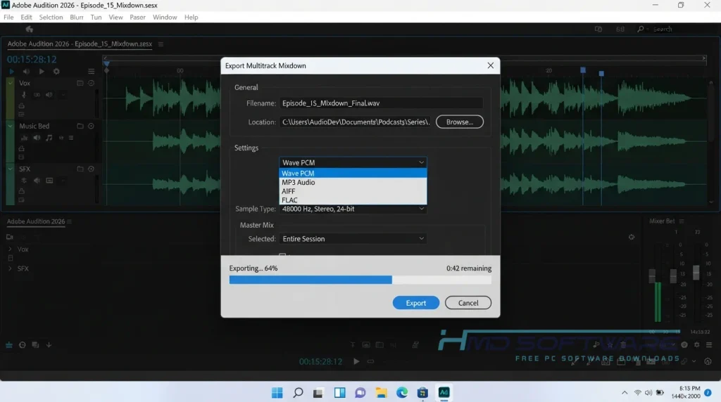Select MP3 Audio from the format list

pos(353,182)
